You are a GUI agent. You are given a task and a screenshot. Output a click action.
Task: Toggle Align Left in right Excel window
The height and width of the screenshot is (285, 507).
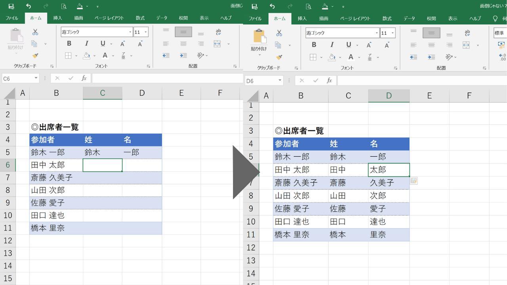point(414,45)
